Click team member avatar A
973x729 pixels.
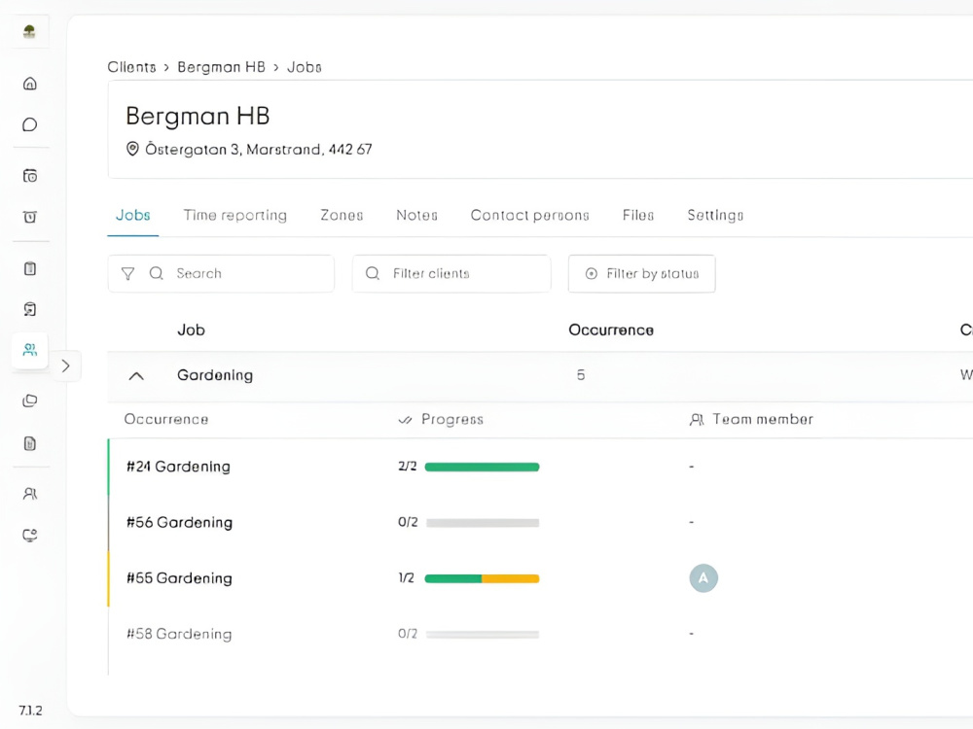tap(703, 578)
